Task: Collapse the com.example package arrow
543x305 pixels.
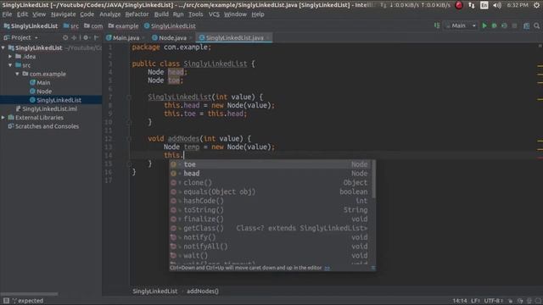Action: (x=17, y=74)
